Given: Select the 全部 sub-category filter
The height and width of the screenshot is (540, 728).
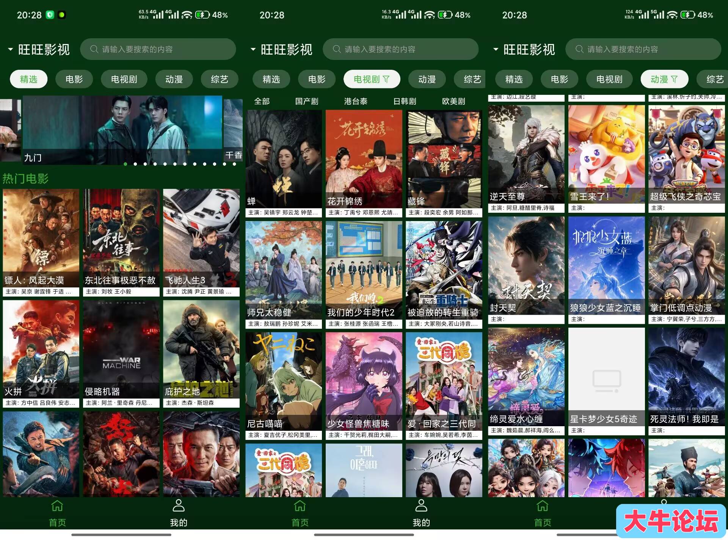Looking at the screenshot, I should coord(262,101).
